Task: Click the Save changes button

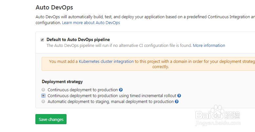Action: tap(51, 119)
